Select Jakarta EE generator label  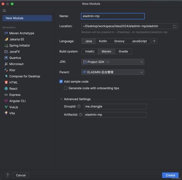pos(17,39)
